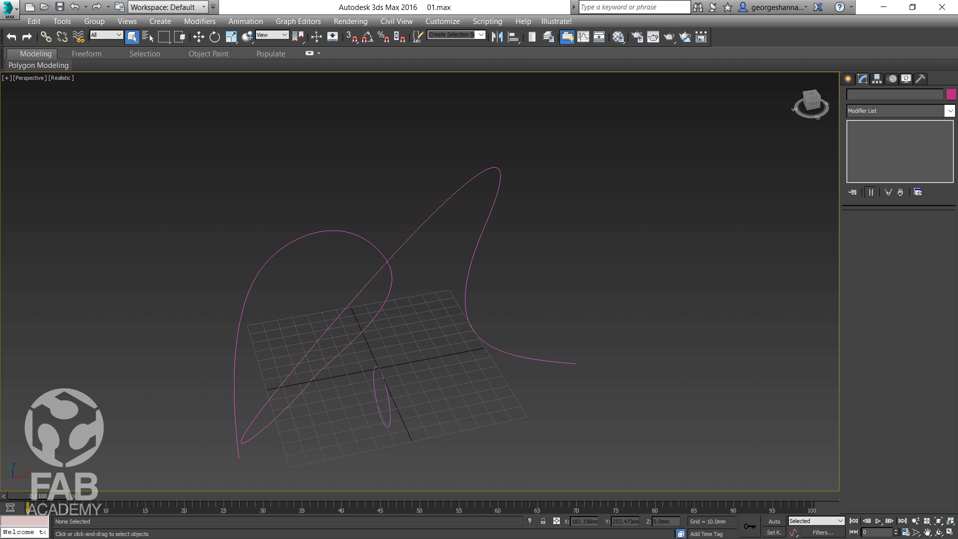Expand the Undo history arrow

pos(86,7)
